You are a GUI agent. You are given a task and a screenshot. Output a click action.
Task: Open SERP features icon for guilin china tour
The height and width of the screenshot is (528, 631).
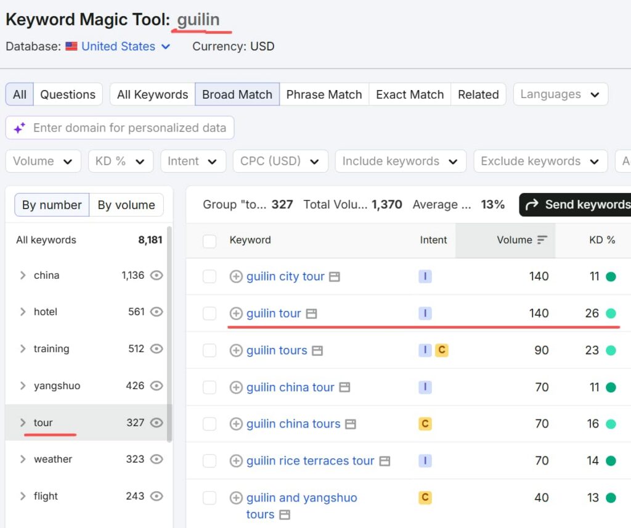click(344, 387)
